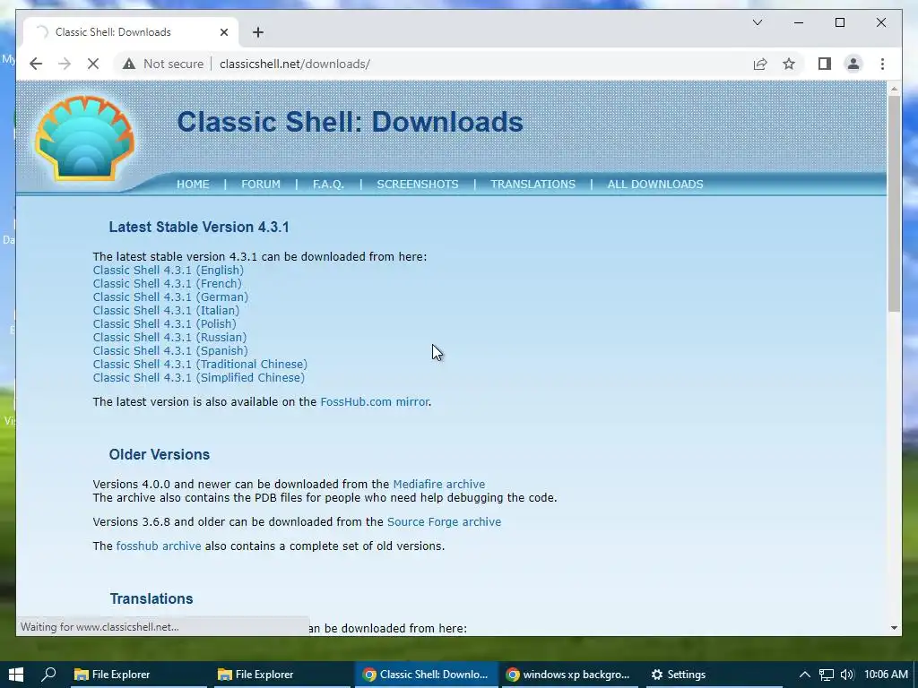Click the browser forward arrow

click(x=65, y=64)
